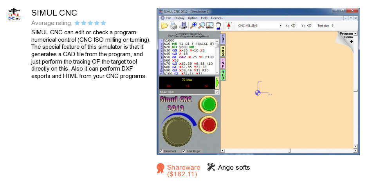Save the program with the floppy disk icon

(x=183, y=25)
